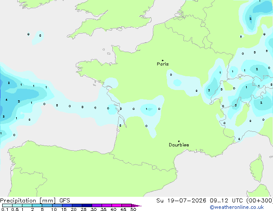Click the legend scale label 50

tap(133, 209)
